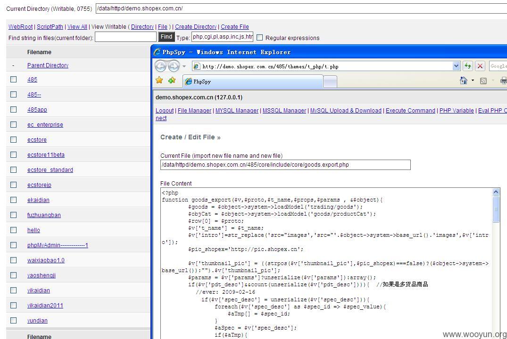
Task: Open the recent pages dropdown arrow
Action: point(184,66)
